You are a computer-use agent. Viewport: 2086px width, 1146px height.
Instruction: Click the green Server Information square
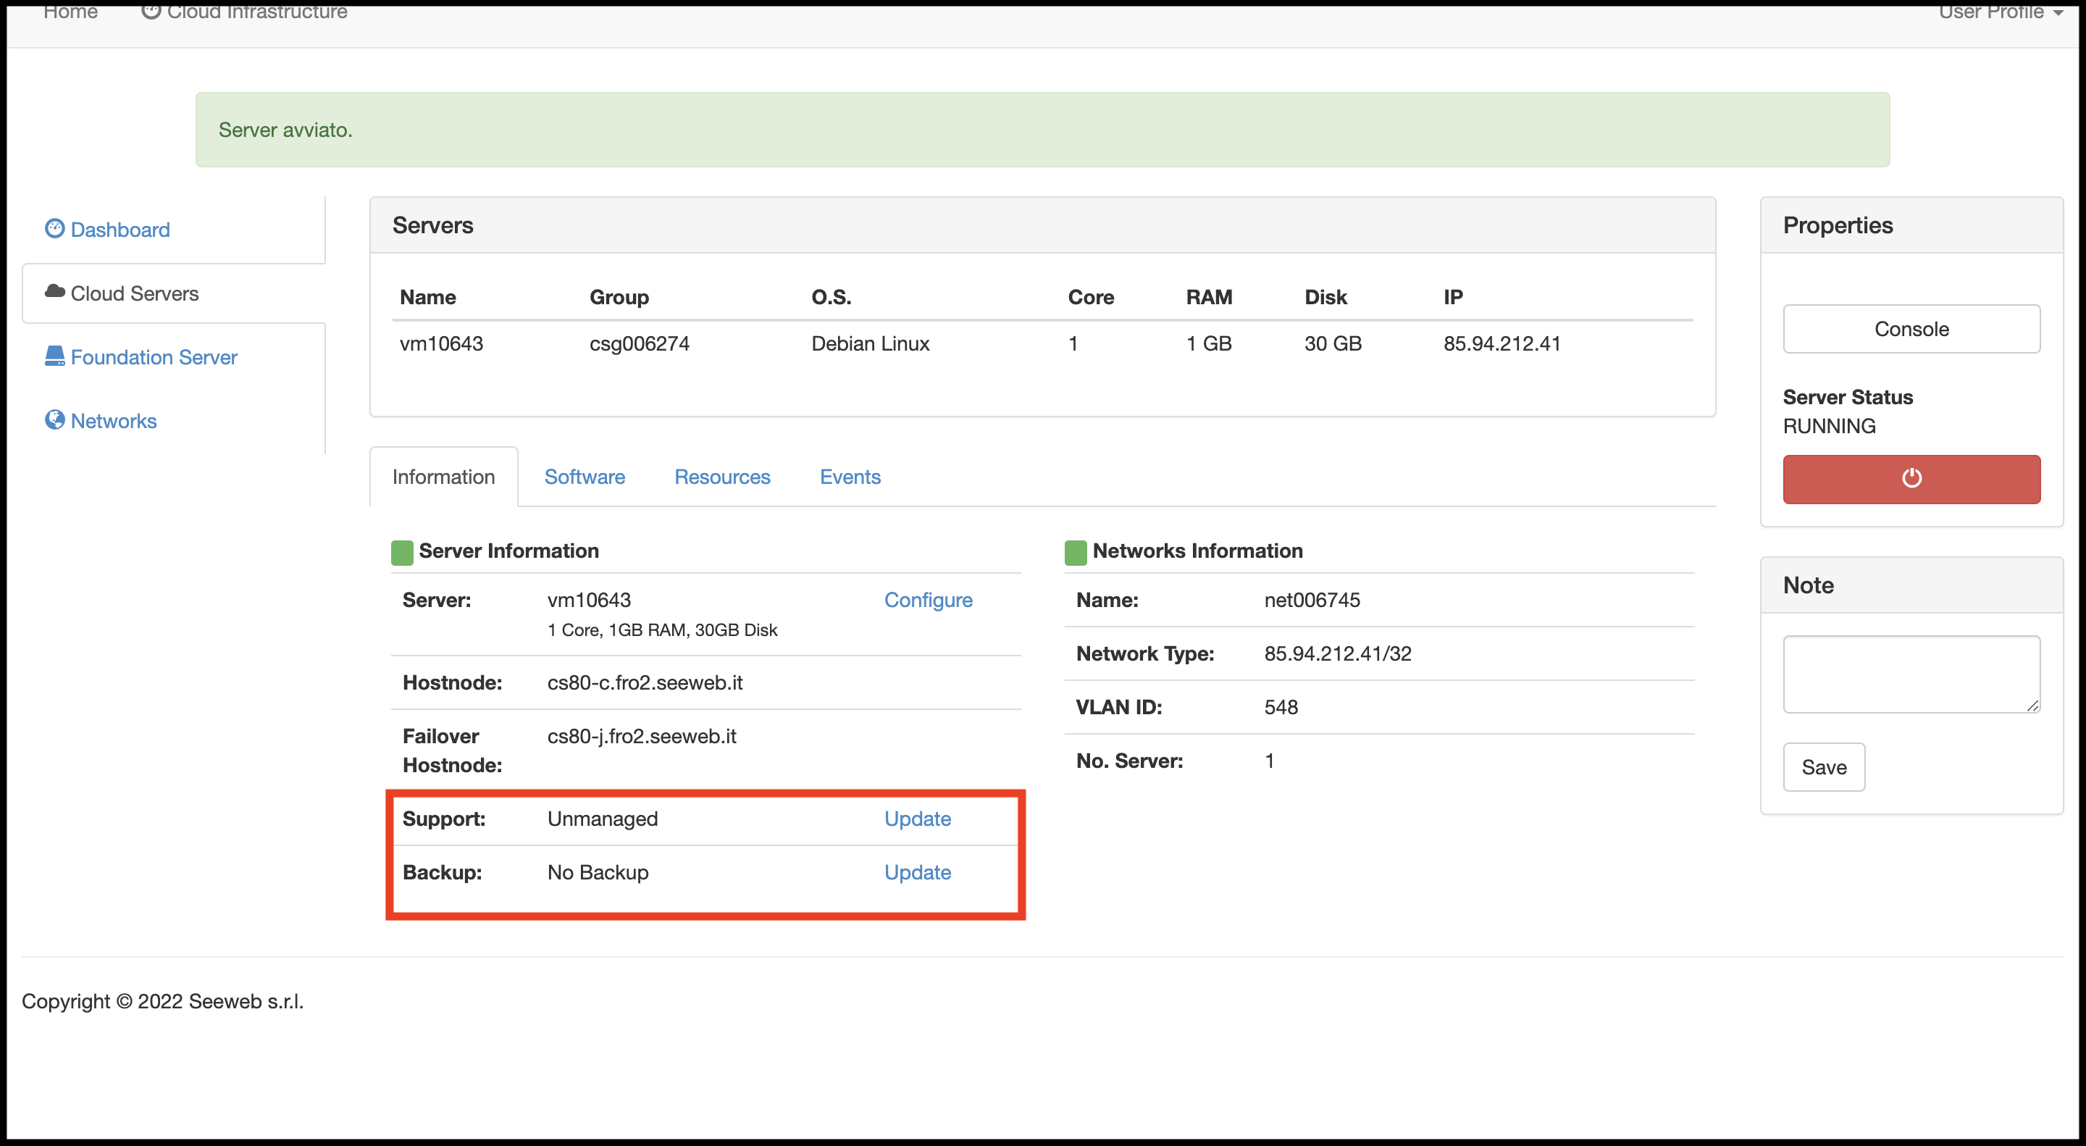[402, 552]
